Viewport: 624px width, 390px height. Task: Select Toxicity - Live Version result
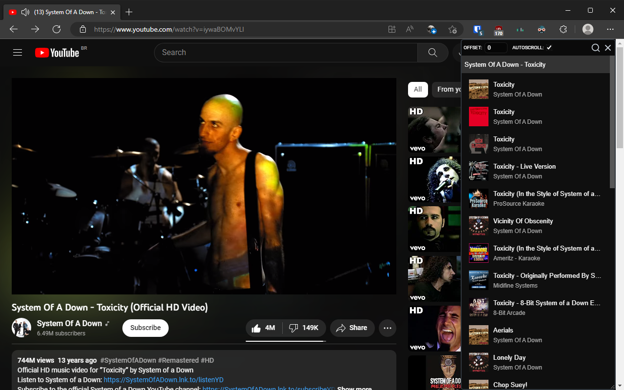536,171
